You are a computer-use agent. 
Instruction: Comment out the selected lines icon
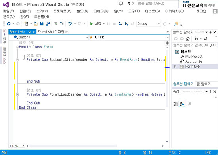56,24
